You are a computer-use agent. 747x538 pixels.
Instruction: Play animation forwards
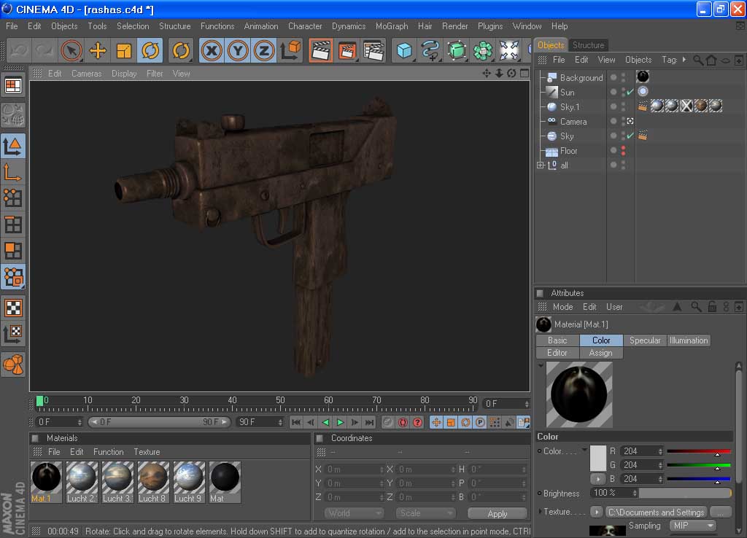pos(340,422)
